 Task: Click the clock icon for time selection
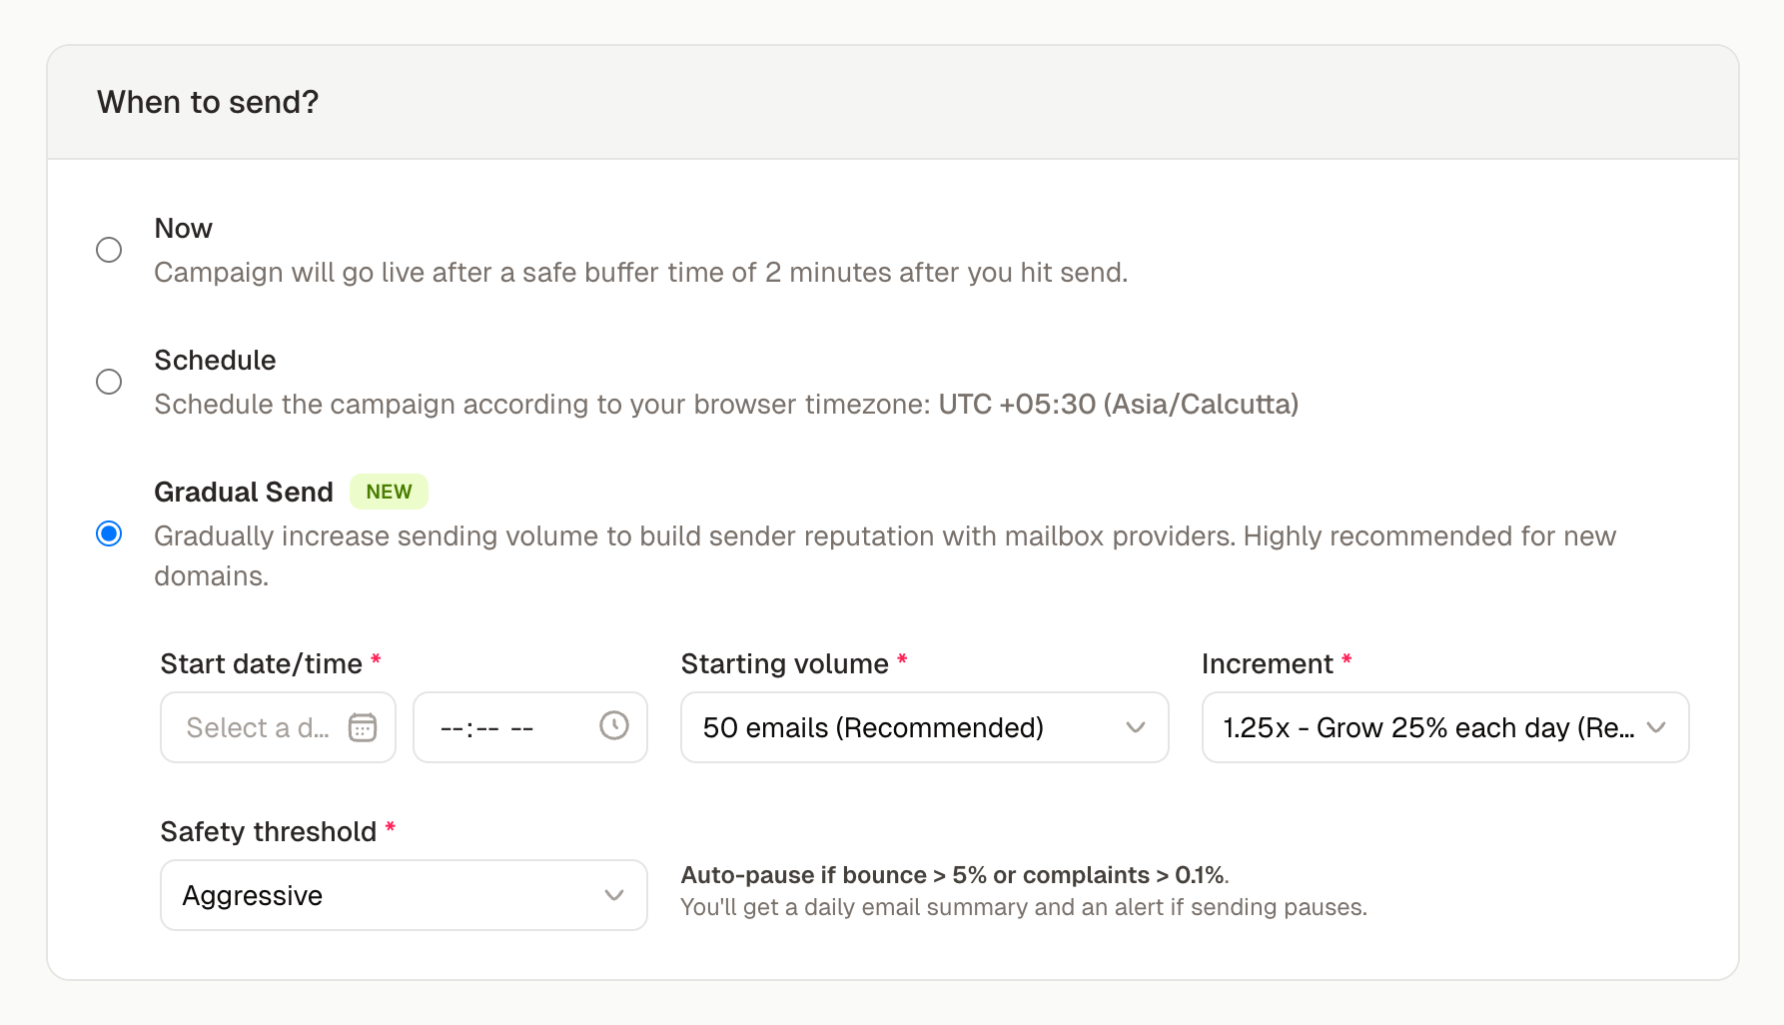point(612,727)
